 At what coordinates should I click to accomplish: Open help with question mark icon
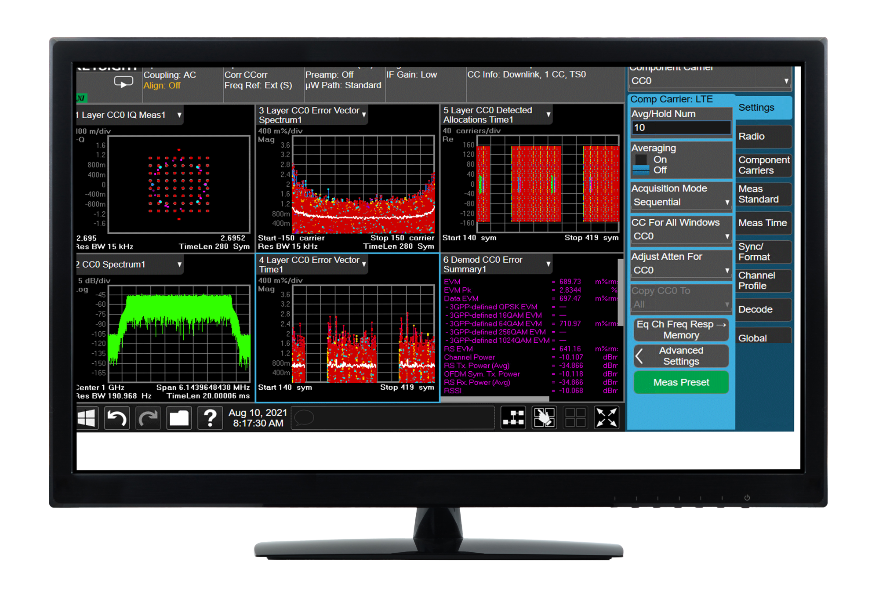[x=210, y=418]
